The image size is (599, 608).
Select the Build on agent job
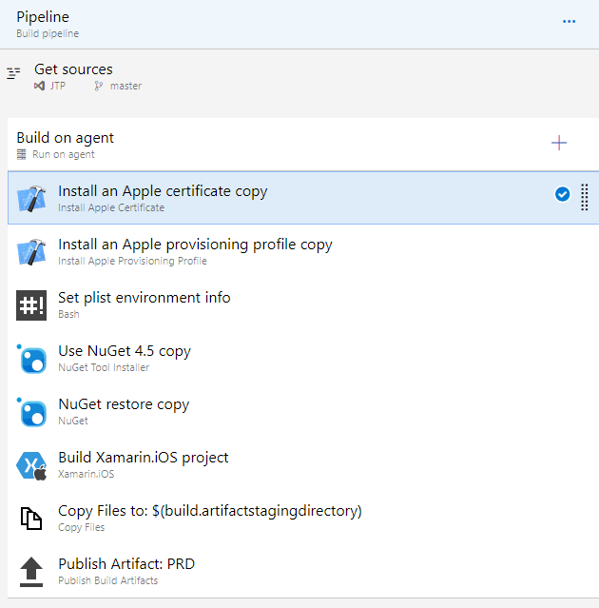click(303, 145)
